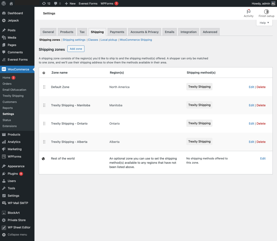Click the WordPress logo icon

(4, 3)
